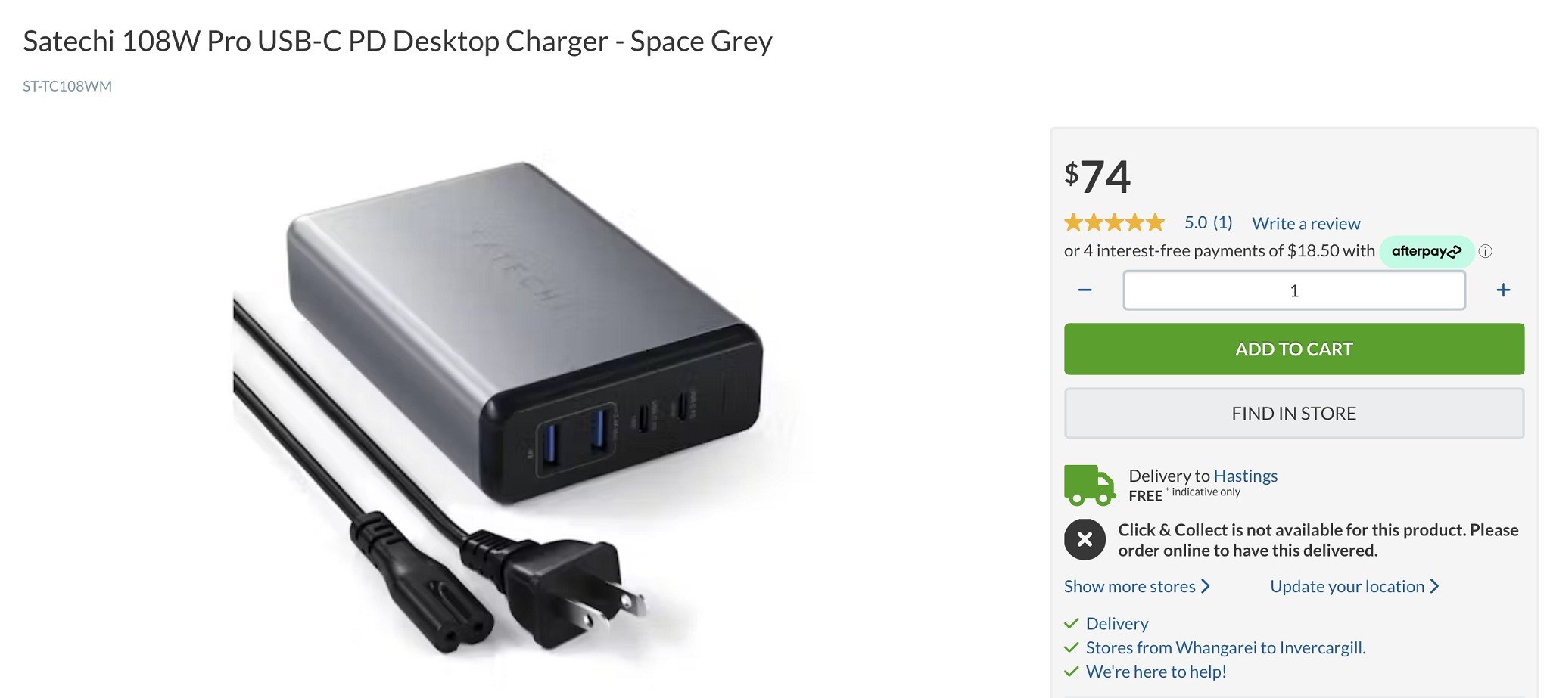
Task: Add the charger to cart
Action: point(1294,349)
